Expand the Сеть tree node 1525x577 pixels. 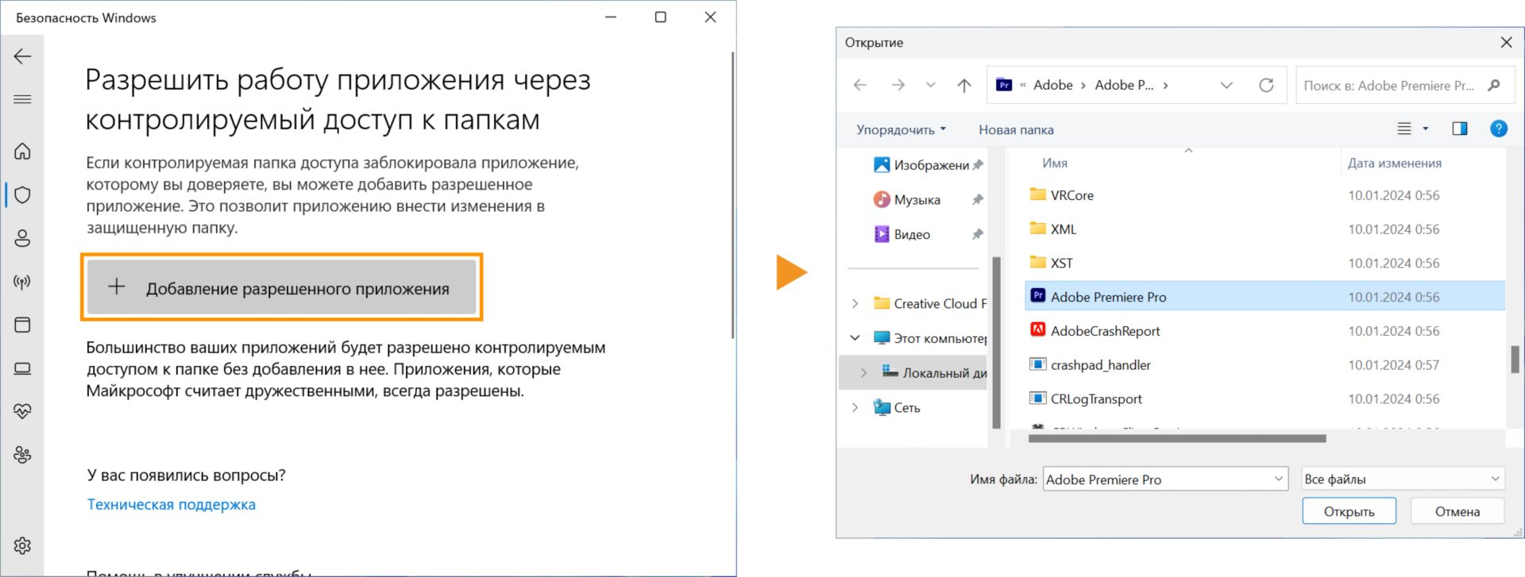click(855, 407)
